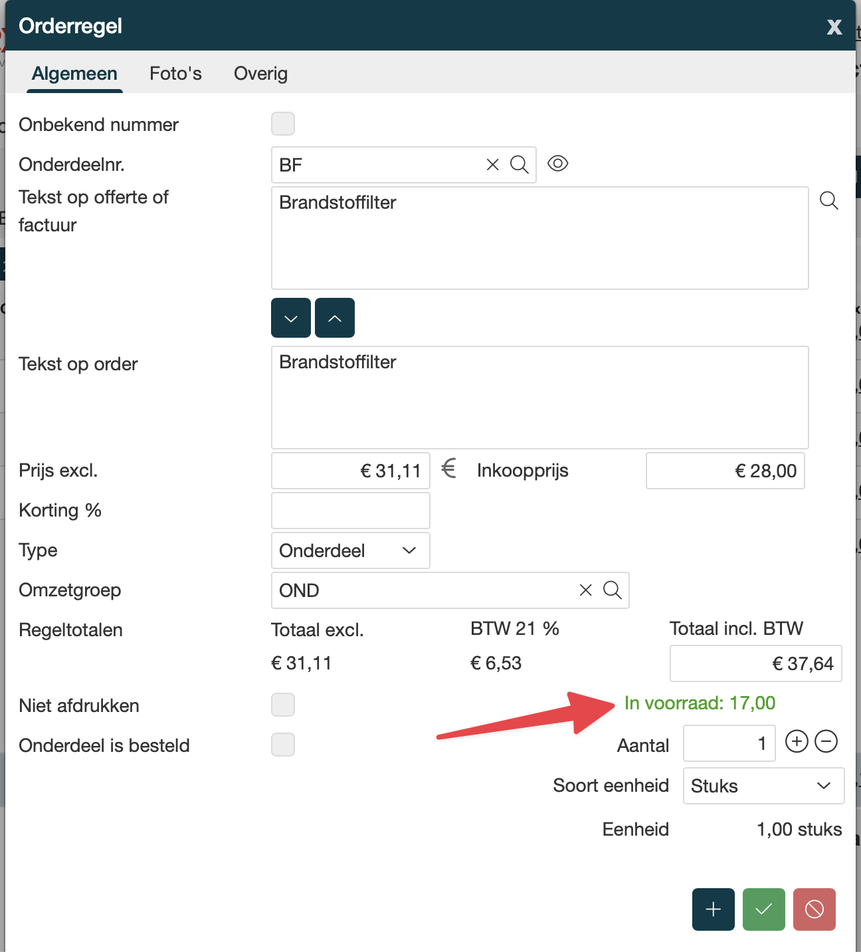Confirm order line with green checkmark button

tap(763, 909)
